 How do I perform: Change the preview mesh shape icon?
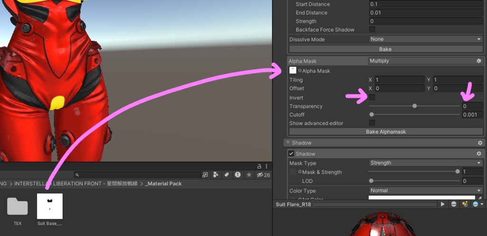[453, 204]
